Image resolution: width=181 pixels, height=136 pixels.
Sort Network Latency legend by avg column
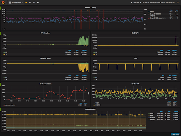coord(177,10)
